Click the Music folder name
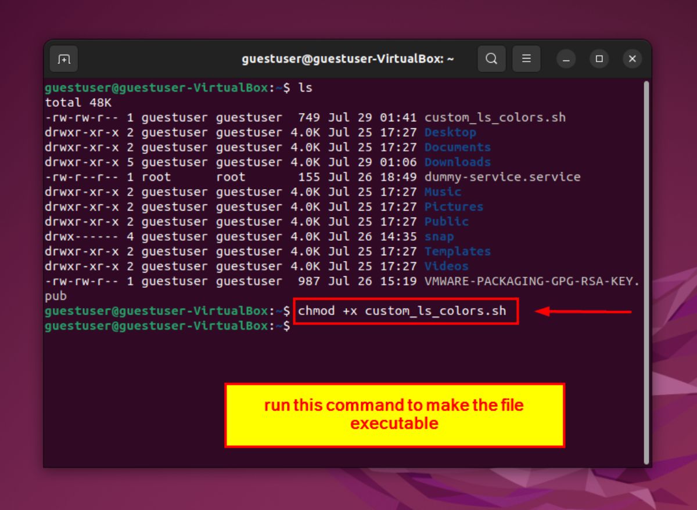Image resolution: width=697 pixels, height=510 pixels. click(443, 191)
